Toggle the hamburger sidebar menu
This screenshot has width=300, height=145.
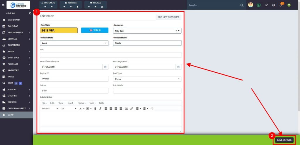coord(3,5)
